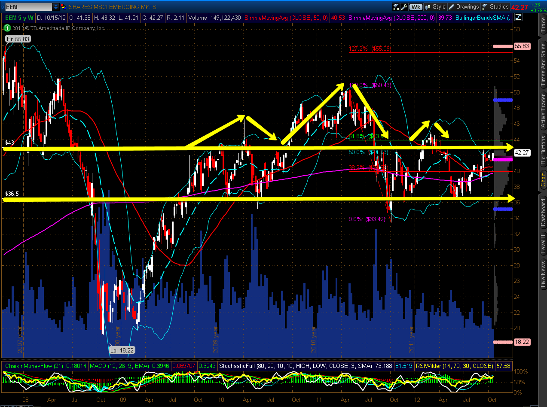Click the flask-with-arrows icon in top toolbar

(396, 7)
